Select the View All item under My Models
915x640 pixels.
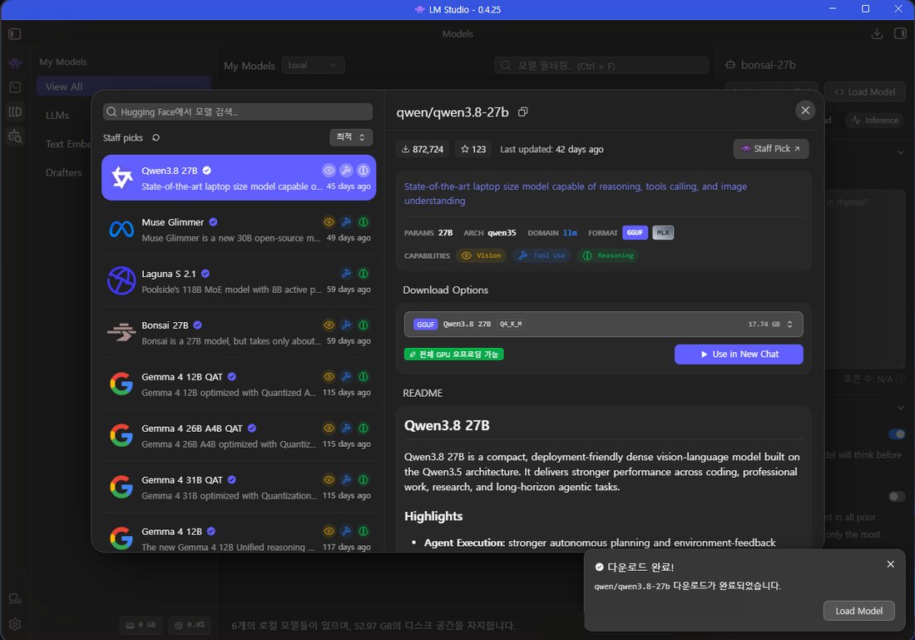[124, 87]
